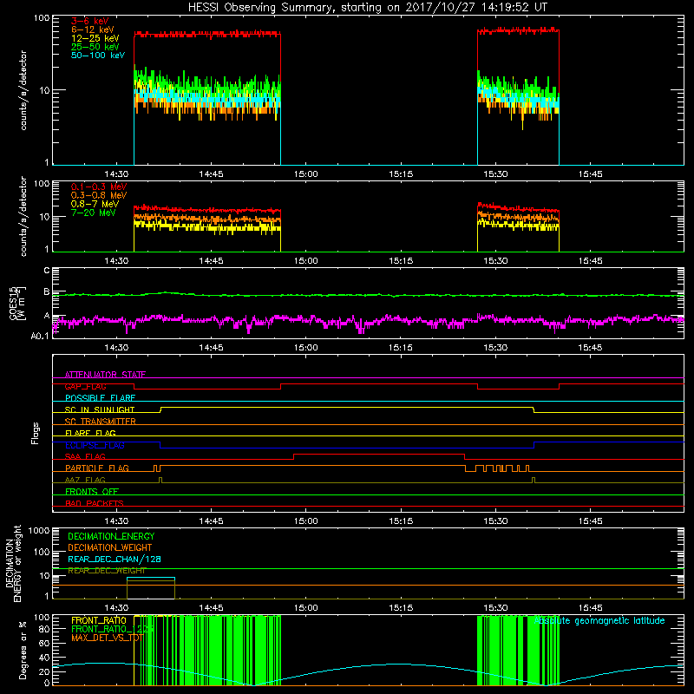Click the DECIMATION_ENERGY legend label
This screenshot has height=694, width=694.
[x=111, y=536]
